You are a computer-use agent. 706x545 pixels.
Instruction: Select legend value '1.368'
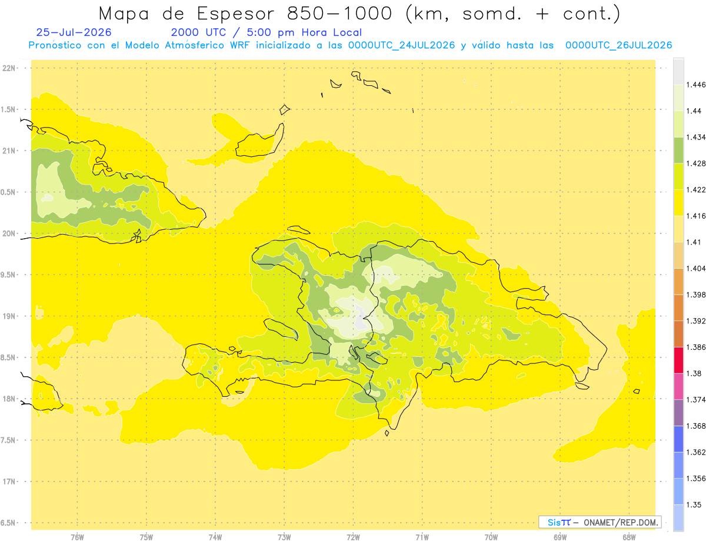(697, 426)
